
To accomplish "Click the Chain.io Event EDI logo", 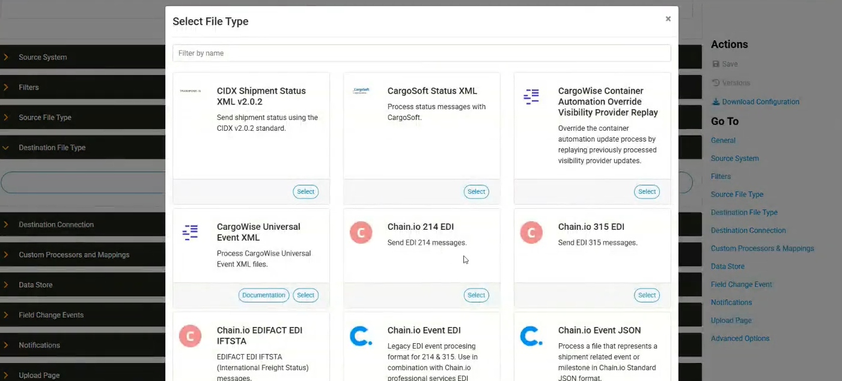I will pyautogui.click(x=361, y=336).
